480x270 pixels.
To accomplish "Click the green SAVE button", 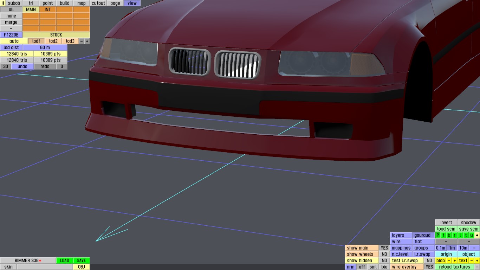I will [x=82, y=261].
